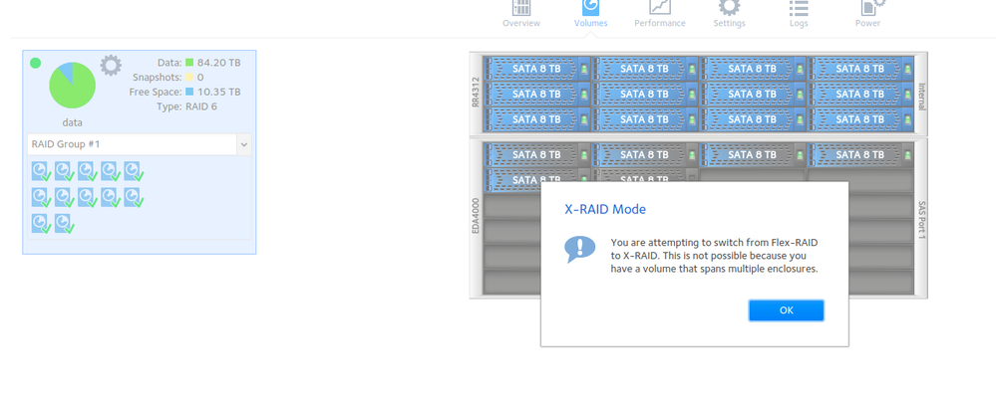Switch to the Volumes tab
Image resolution: width=996 pixels, height=412 pixels.
[591, 14]
